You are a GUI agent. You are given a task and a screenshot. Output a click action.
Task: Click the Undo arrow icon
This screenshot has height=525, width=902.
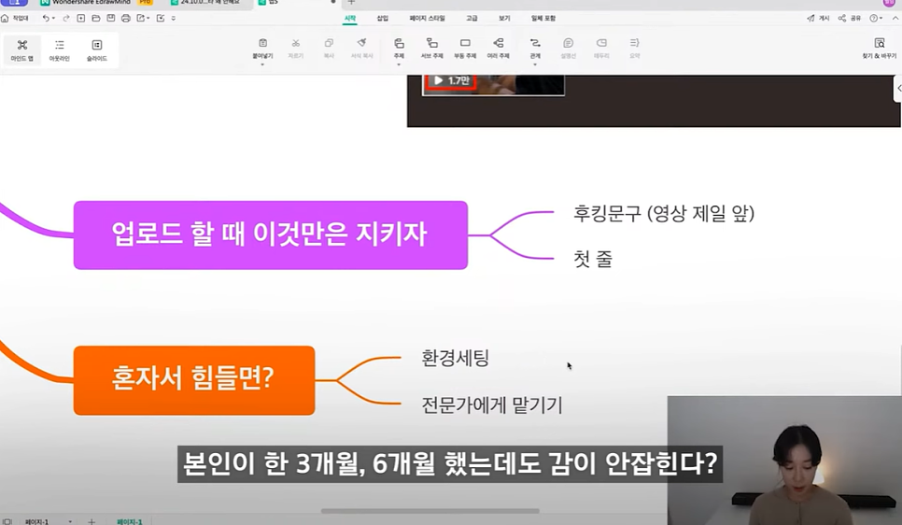pos(46,19)
